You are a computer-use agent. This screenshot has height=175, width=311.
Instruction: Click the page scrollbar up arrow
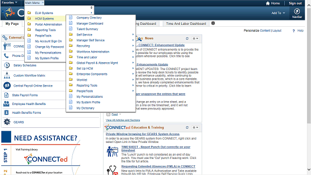point(309,5)
